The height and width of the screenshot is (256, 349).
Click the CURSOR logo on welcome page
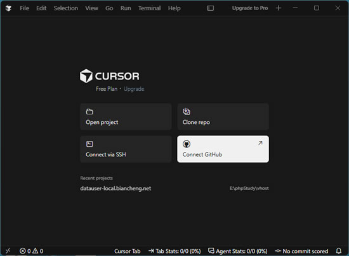pyautogui.click(x=110, y=76)
